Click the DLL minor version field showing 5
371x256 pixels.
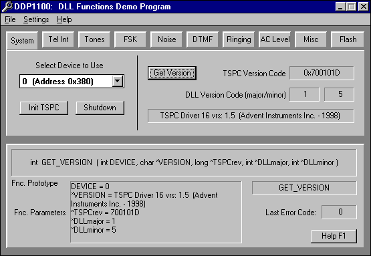tap(340, 94)
